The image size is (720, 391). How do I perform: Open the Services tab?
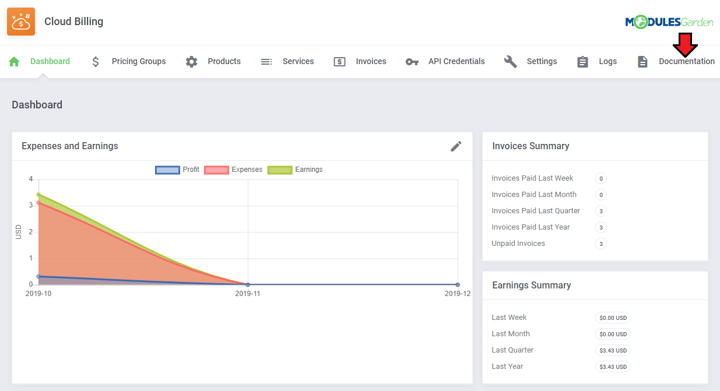click(x=298, y=61)
